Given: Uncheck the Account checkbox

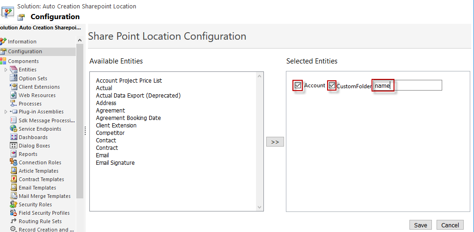Looking at the screenshot, I should (298, 85).
